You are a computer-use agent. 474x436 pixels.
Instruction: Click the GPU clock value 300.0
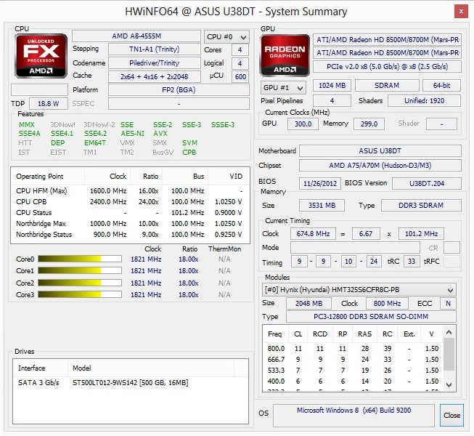(x=303, y=124)
